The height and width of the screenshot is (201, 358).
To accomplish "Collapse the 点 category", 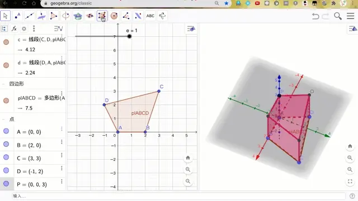I will (x=3, y=119).
